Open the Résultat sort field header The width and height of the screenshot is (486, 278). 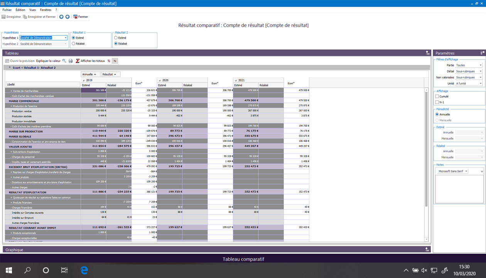pyautogui.click(x=111, y=74)
